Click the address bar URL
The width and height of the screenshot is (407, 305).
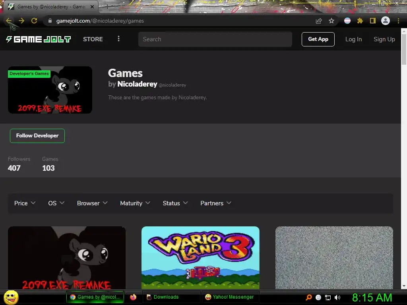click(x=100, y=21)
